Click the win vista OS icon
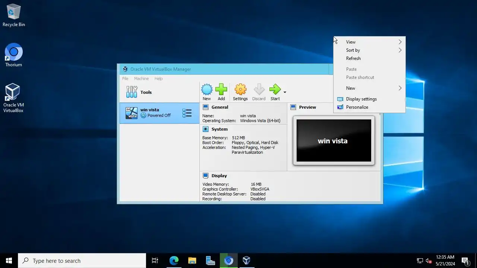The image size is (477, 268). (x=132, y=113)
